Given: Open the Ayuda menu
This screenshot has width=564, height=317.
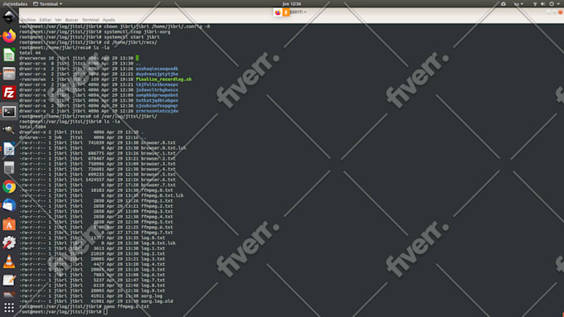Looking at the screenshot, I should click(109, 20).
